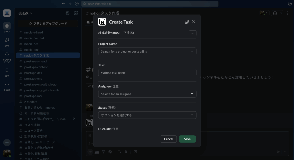Viewport: 294px width, 160px height.
Task: Open the z-random channel
Action: pos(48,102)
